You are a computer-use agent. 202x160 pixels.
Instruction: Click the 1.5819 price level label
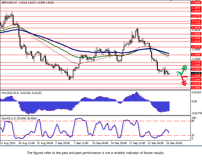pos(196,11)
